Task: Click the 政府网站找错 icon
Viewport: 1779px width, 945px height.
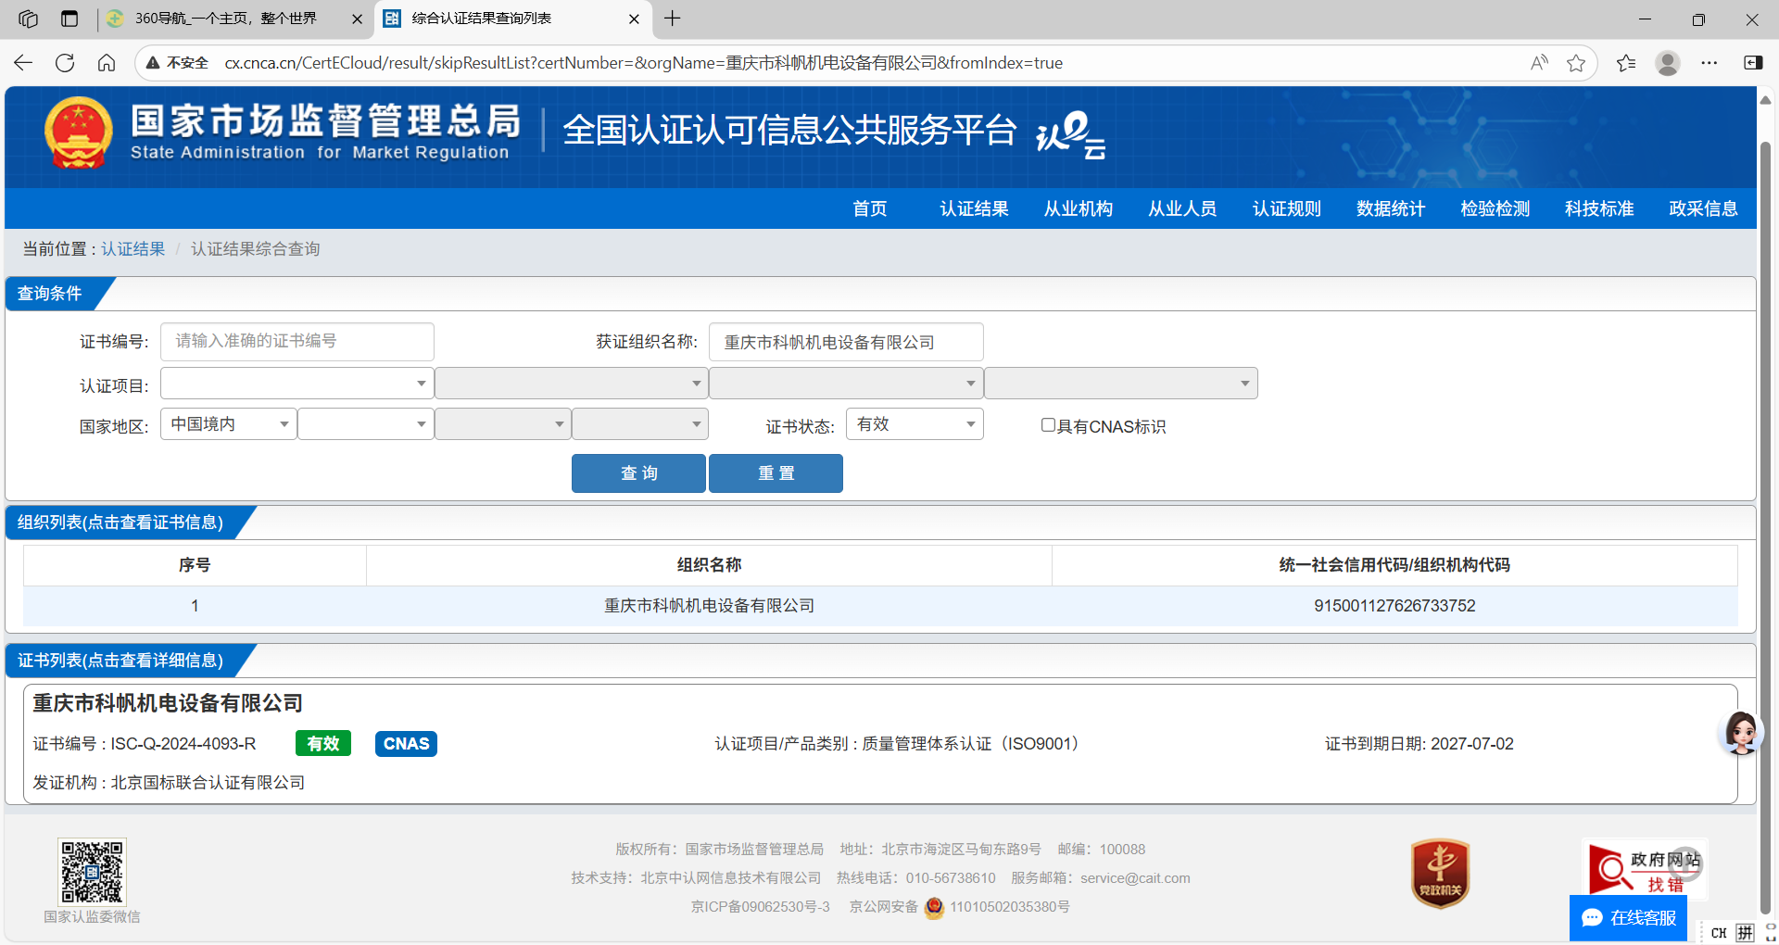Action: (1645, 870)
